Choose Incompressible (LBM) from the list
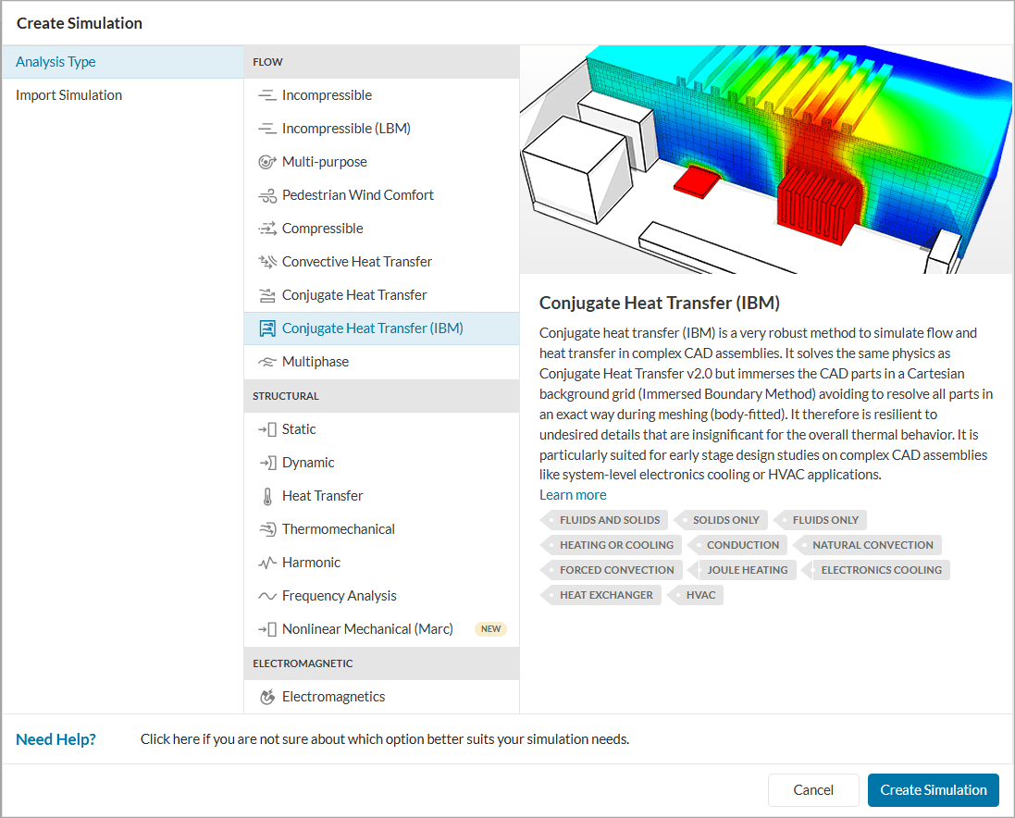 click(x=346, y=129)
